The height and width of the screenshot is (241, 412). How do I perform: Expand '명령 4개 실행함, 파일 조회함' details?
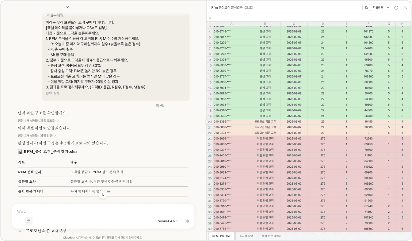(x=38, y=121)
